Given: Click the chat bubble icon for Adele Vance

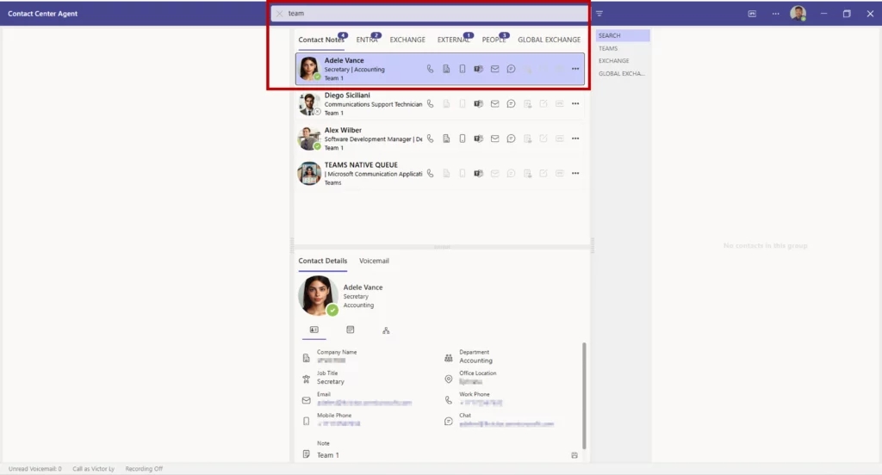Looking at the screenshot, I should [x=511, y=69].
